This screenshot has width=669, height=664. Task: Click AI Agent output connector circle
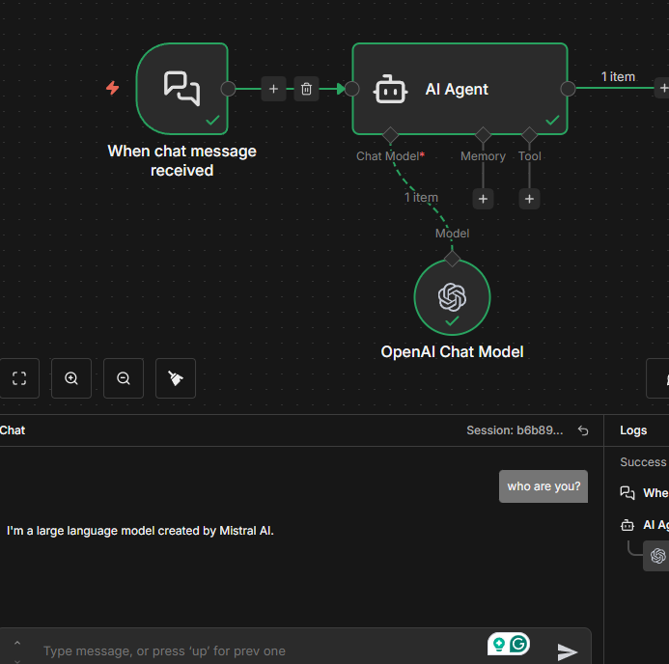568,89
